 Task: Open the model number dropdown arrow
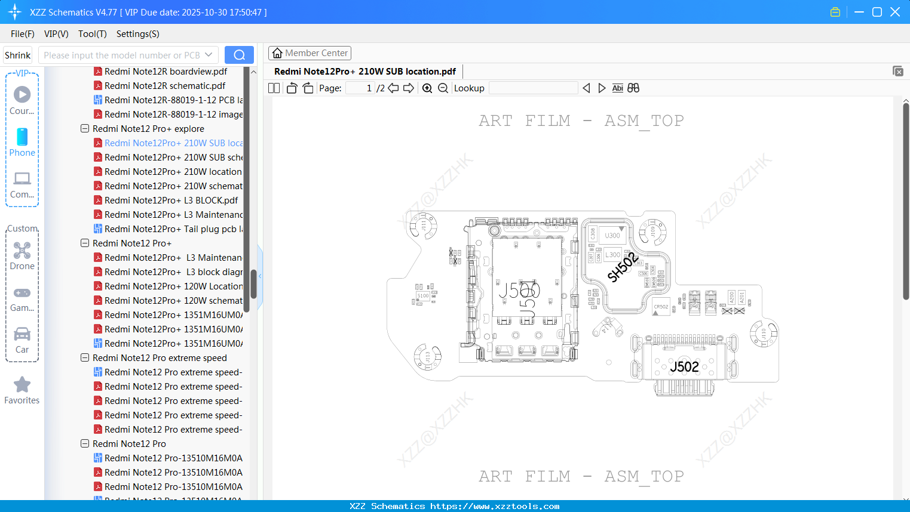click(x=209, y=55)
